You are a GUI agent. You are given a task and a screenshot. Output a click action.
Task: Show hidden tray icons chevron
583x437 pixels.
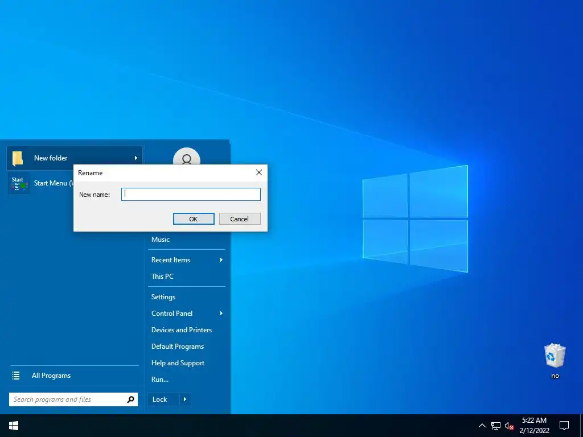(x=482, y=426)
